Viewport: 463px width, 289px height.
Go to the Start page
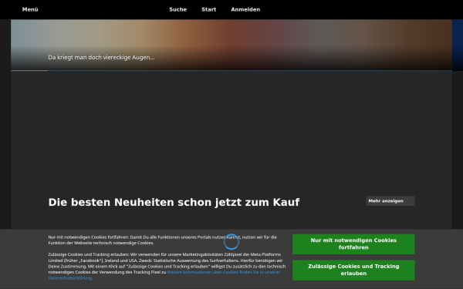point(209,9)
